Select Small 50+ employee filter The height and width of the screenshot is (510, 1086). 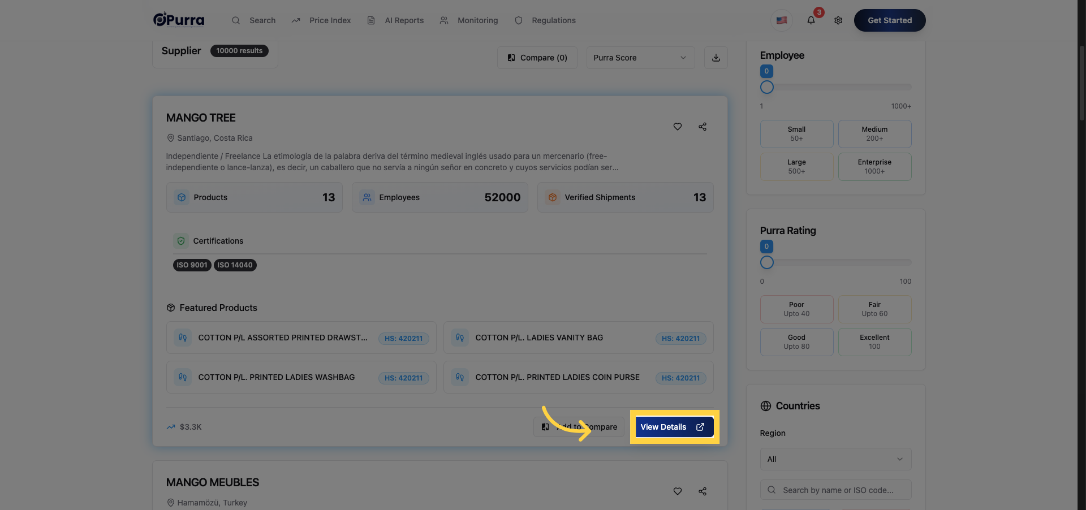pos(796,134)
